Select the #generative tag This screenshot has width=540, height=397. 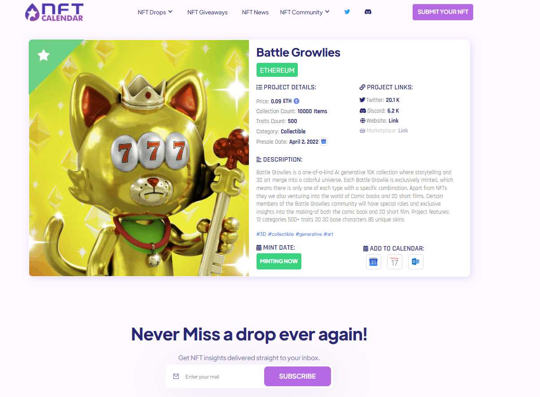coord(309,234)
